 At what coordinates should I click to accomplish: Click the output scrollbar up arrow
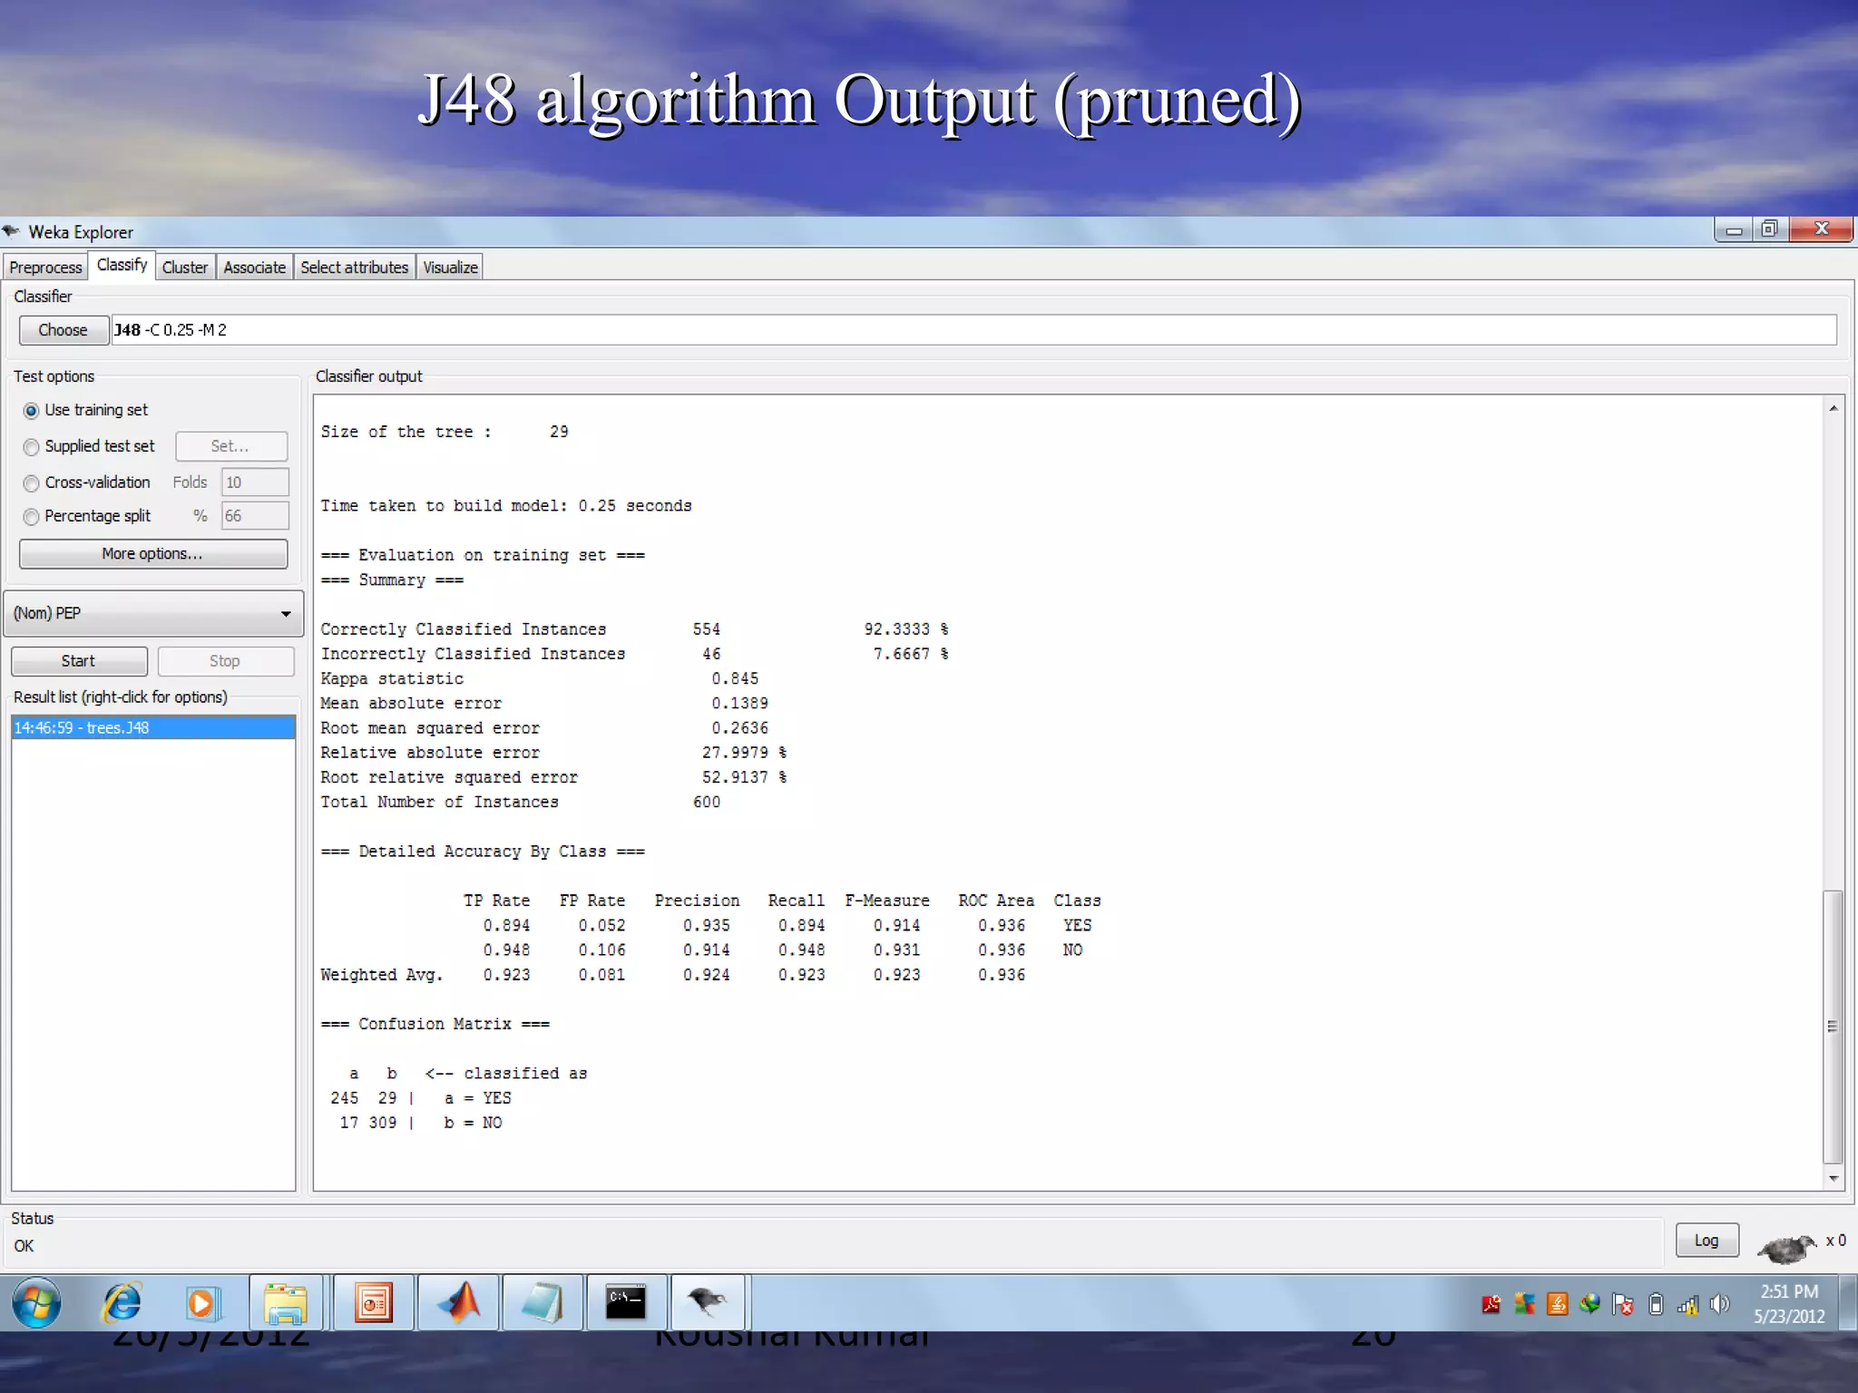coord(1834,409)
